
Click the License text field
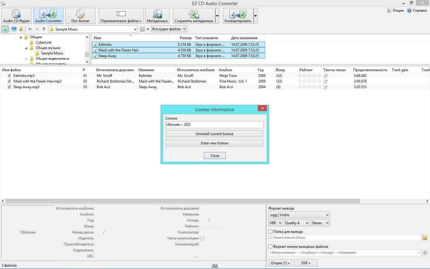(214, 125)
